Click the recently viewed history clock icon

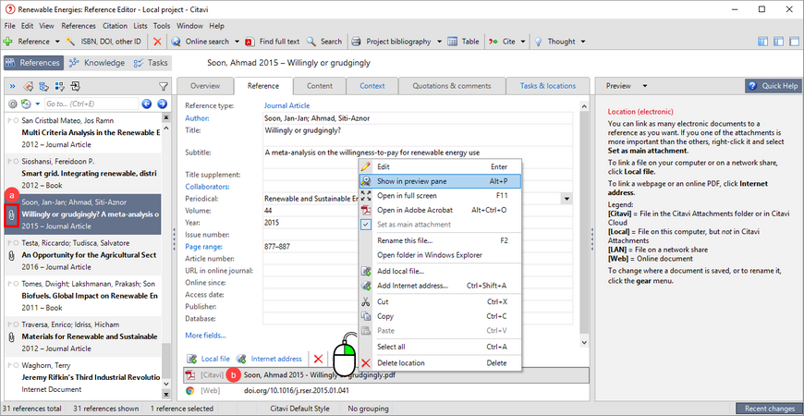point(26,104)
